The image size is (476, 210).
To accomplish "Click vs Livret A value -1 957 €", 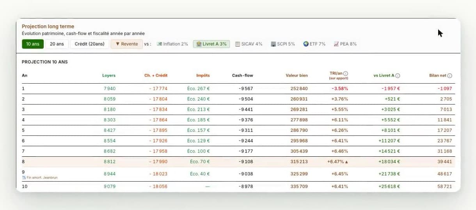I will (390, 89).
